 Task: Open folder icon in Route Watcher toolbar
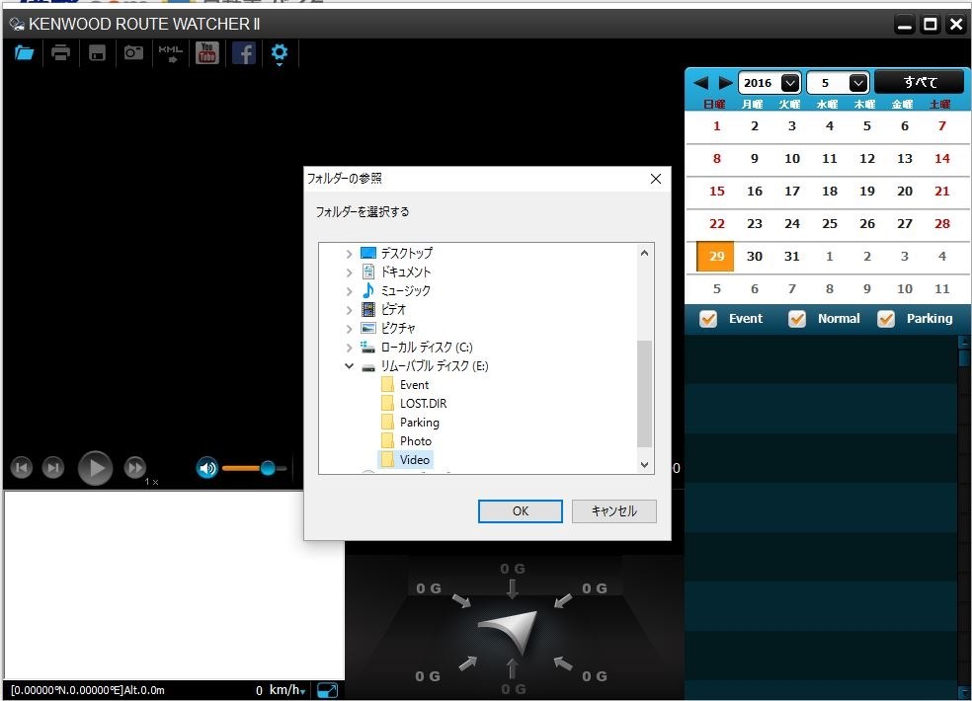coord(24,52)
